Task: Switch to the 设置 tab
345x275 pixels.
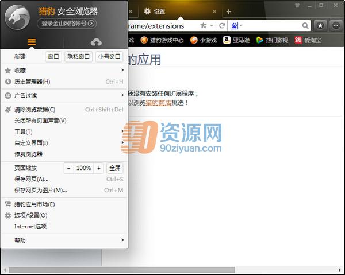Action: coord(180,11)
